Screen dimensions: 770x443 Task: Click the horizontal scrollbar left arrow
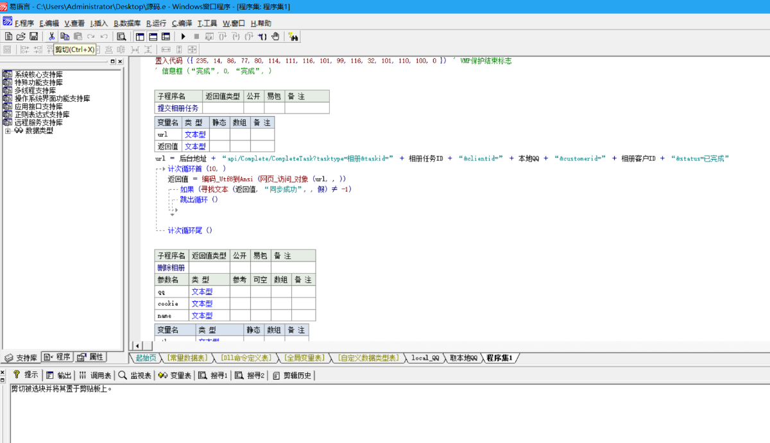click(x=135, y=346)
